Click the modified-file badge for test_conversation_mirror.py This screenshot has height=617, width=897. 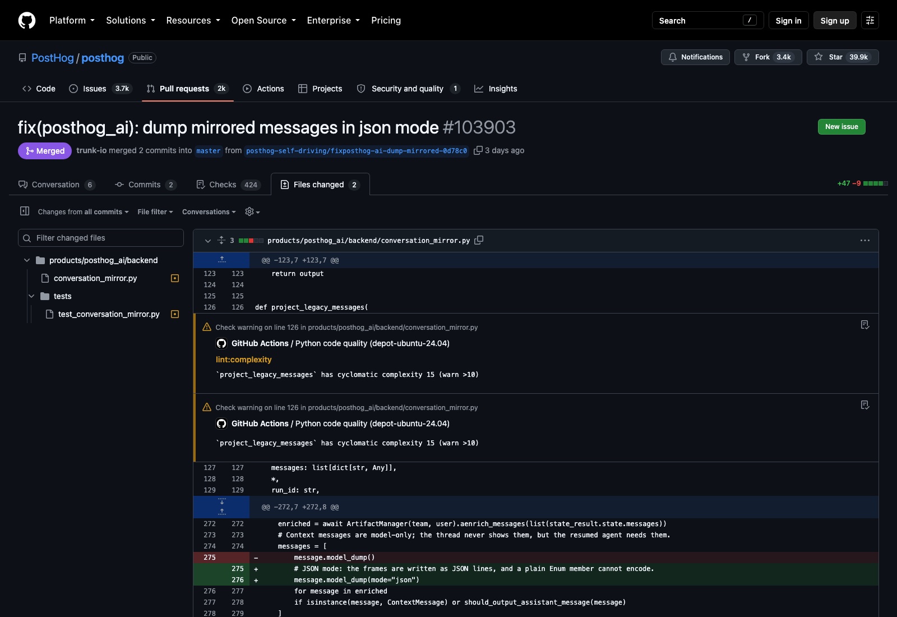click(175, 314)
